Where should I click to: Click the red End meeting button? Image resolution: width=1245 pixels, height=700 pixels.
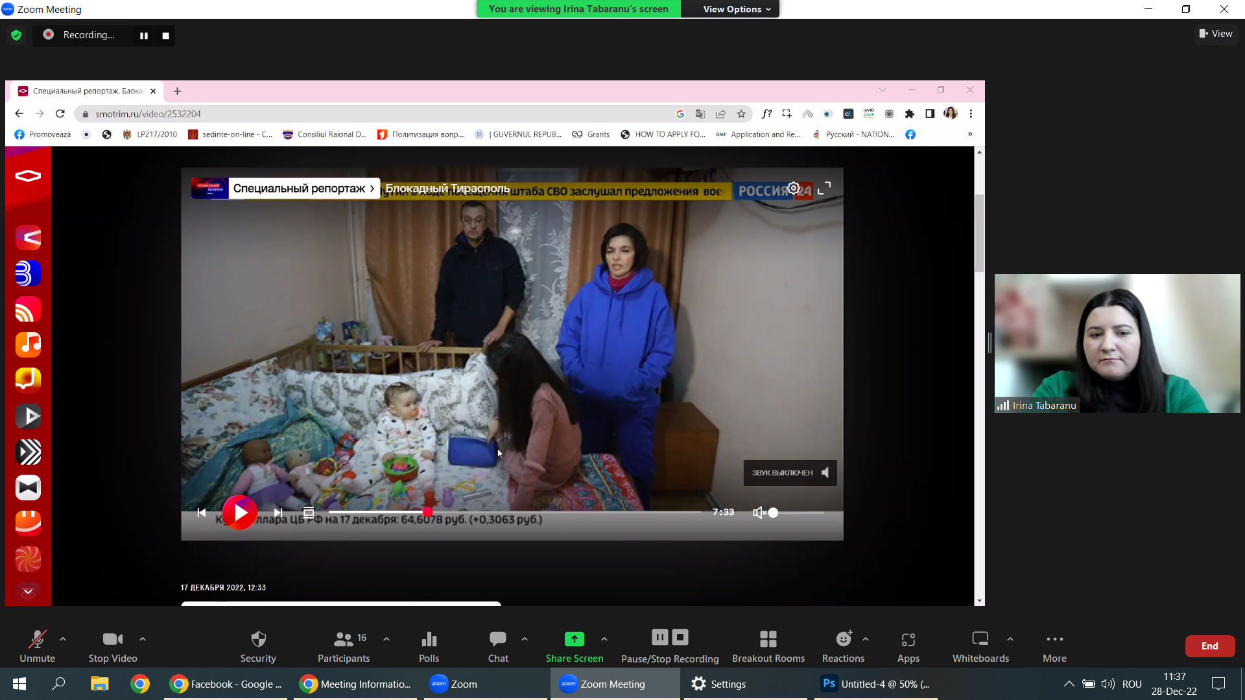(1210, 646)
